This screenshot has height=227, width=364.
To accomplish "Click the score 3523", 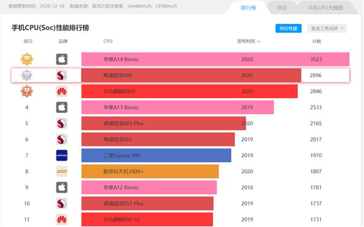I will [x=316, y=59].
